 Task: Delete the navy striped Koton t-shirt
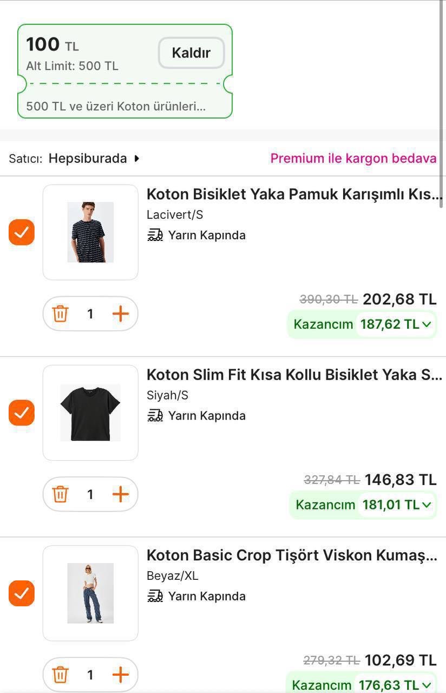click(x=60, y=314)
